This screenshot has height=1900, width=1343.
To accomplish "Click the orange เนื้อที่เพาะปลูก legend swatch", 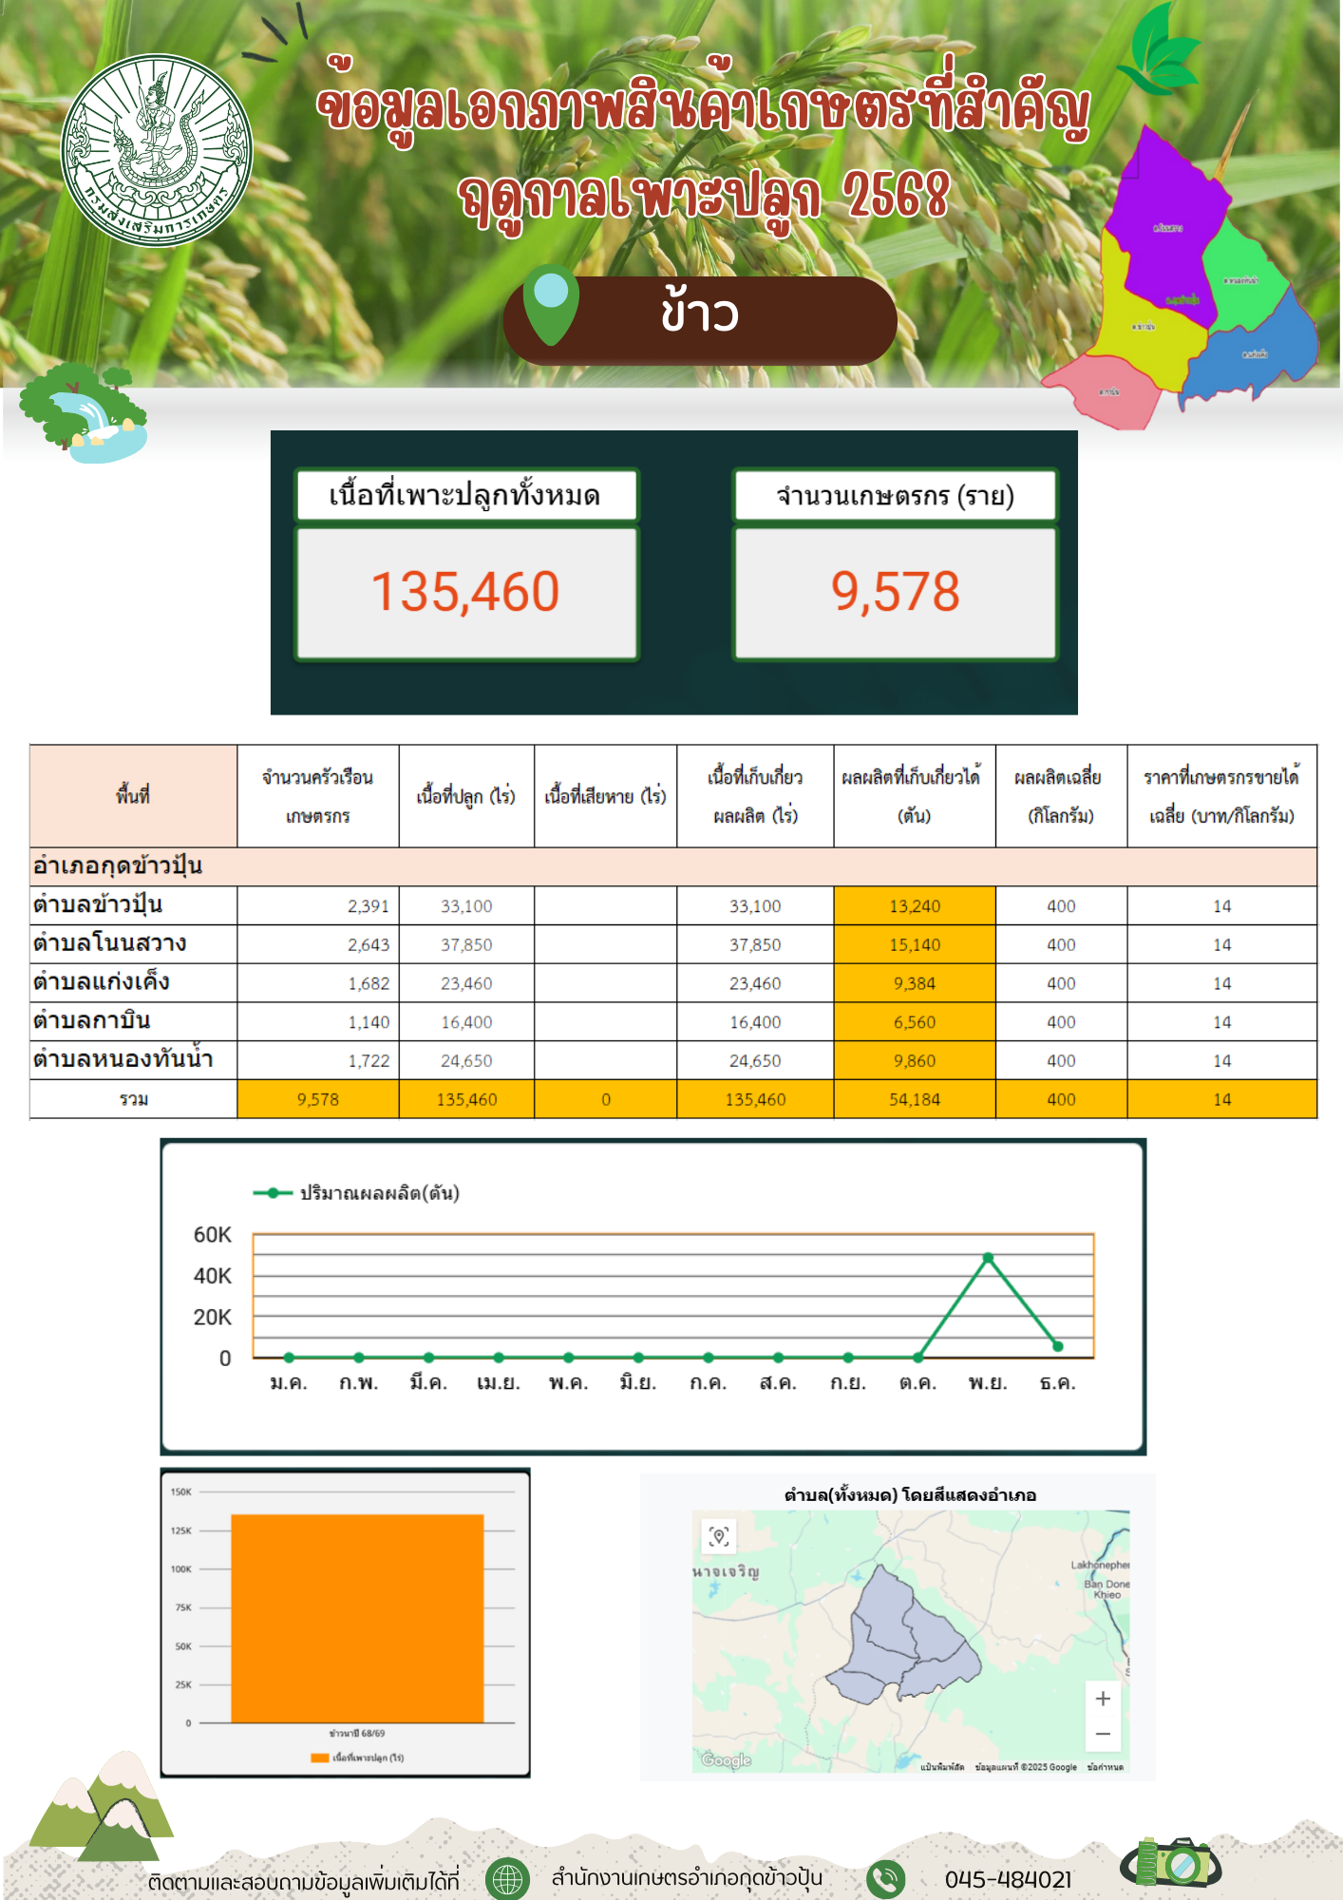I will [320, 1757].
